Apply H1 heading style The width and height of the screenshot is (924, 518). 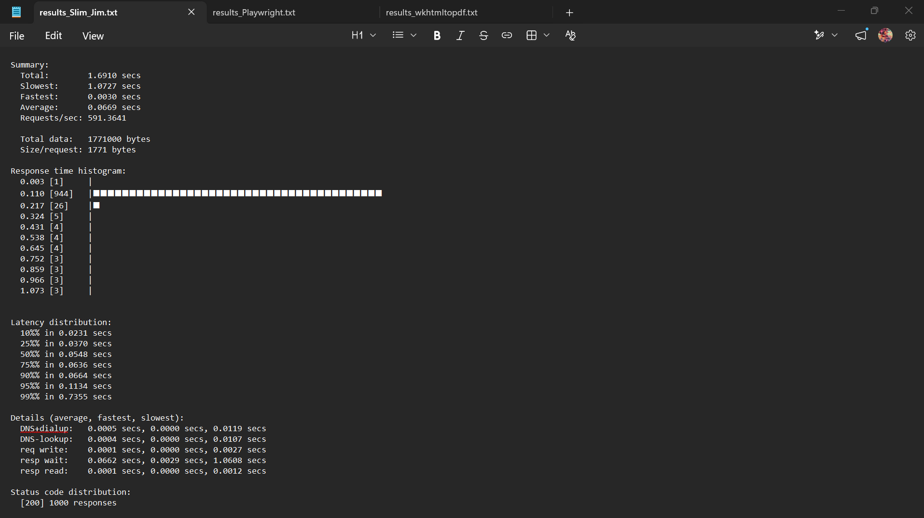[357, 35]
